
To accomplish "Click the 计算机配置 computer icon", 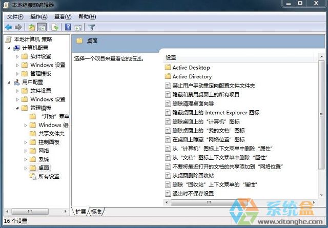I will 17,48.
